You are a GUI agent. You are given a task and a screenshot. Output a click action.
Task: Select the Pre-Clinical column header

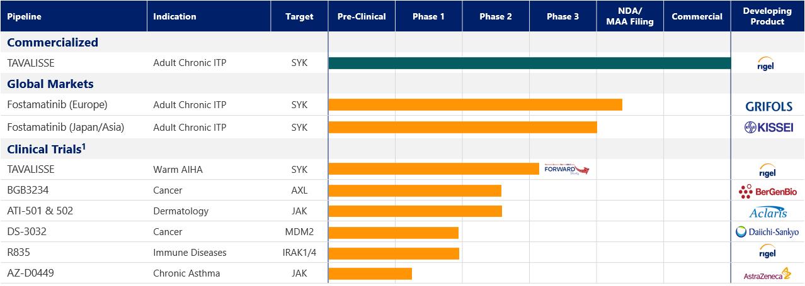362,16
